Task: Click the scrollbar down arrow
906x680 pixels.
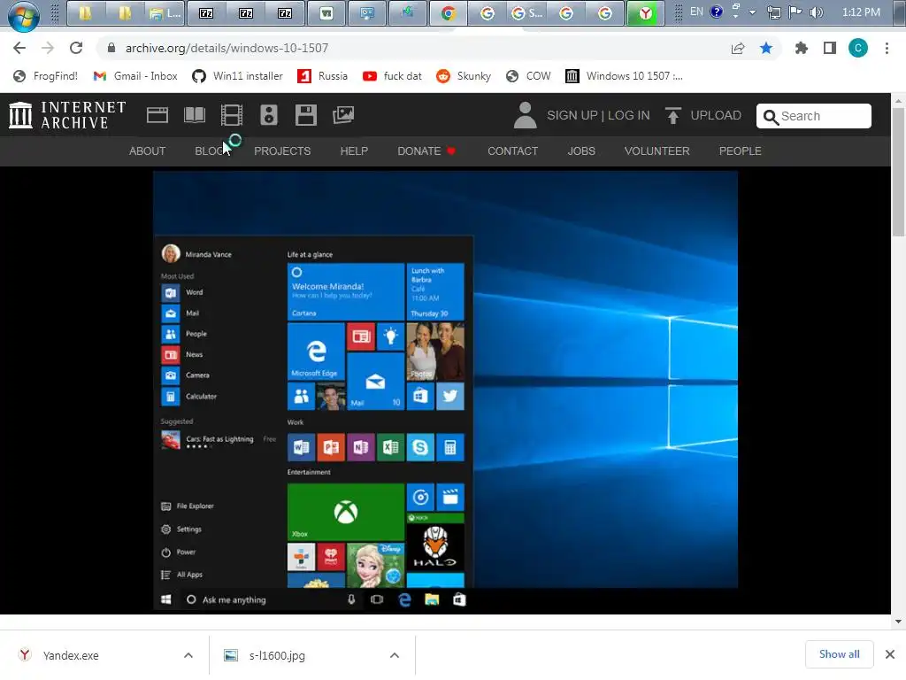Action: point(898,622)
